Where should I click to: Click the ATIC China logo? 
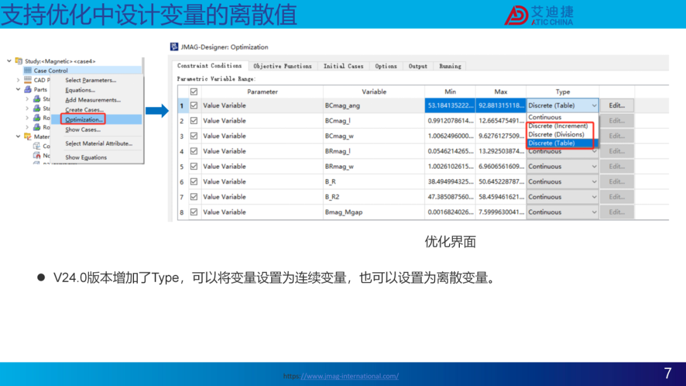pyautogui.click(x=539, y=15)
